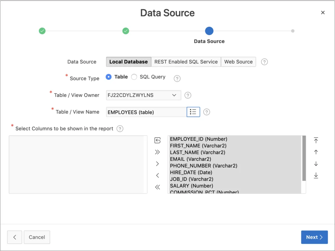
Task: Select the SQL Query source type radio
Action: coord(134,77)
